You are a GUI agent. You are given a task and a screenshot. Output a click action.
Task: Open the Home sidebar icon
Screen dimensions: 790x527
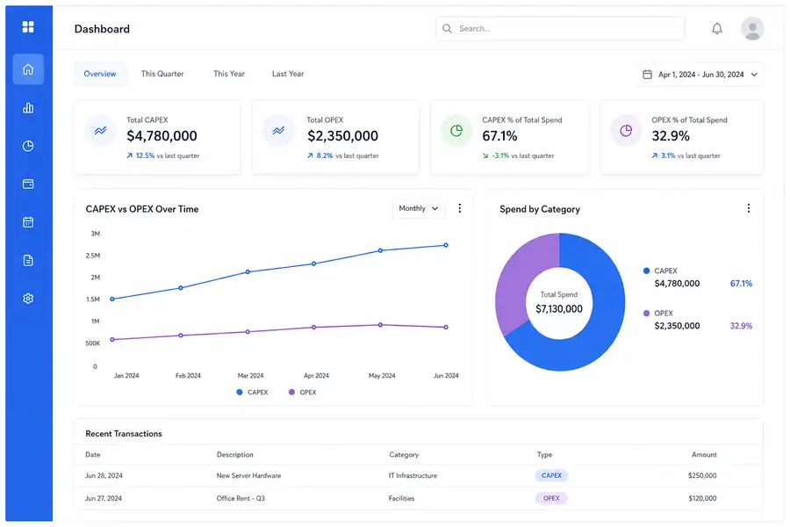[28, 69]
